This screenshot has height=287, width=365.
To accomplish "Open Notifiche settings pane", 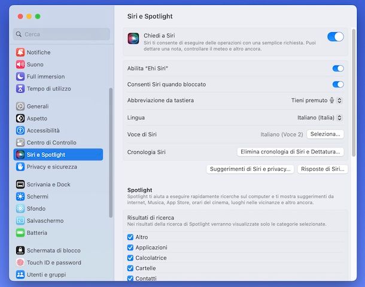I will click(58, 53).
